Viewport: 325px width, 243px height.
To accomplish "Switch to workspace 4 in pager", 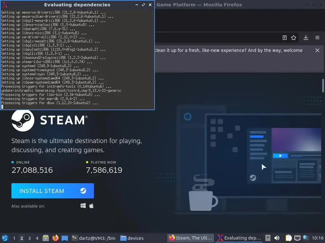I will [37, 238].
